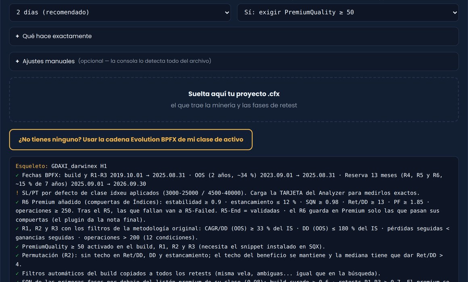Click the "Filtros automáticos del build" log line
Image resolution: width=468 pixels, height=282 pixels.
[198, 274]
